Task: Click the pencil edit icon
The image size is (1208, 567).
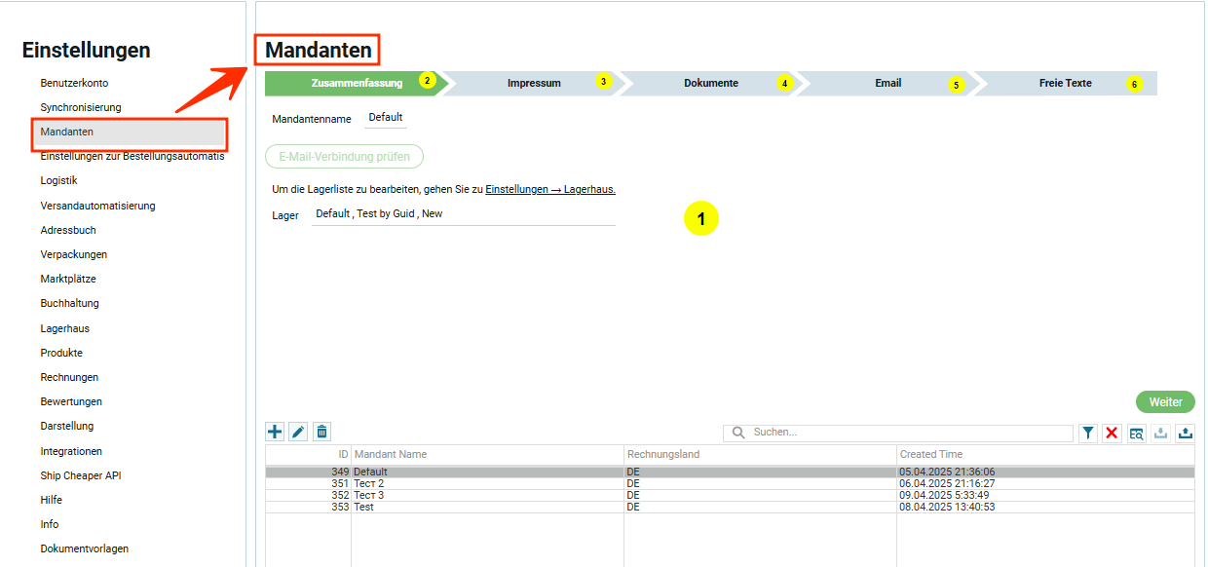Action: tap(298, 432)
